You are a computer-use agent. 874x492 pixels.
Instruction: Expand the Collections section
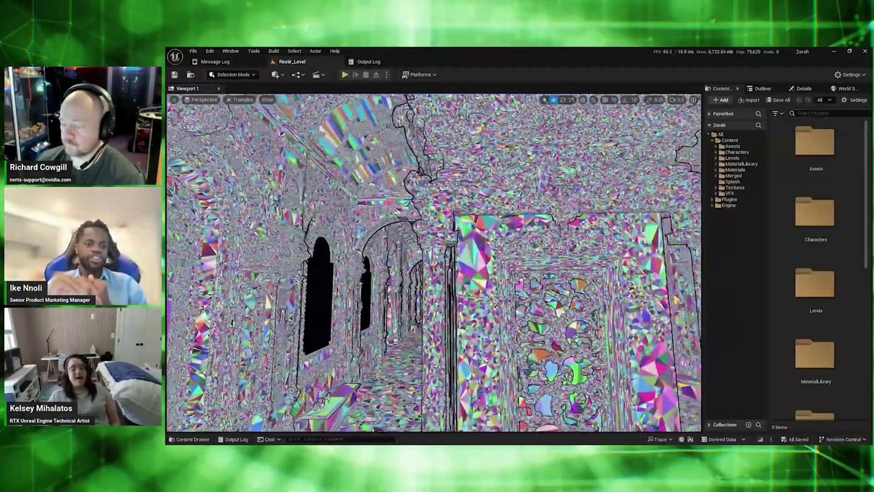tap(709, 425)
